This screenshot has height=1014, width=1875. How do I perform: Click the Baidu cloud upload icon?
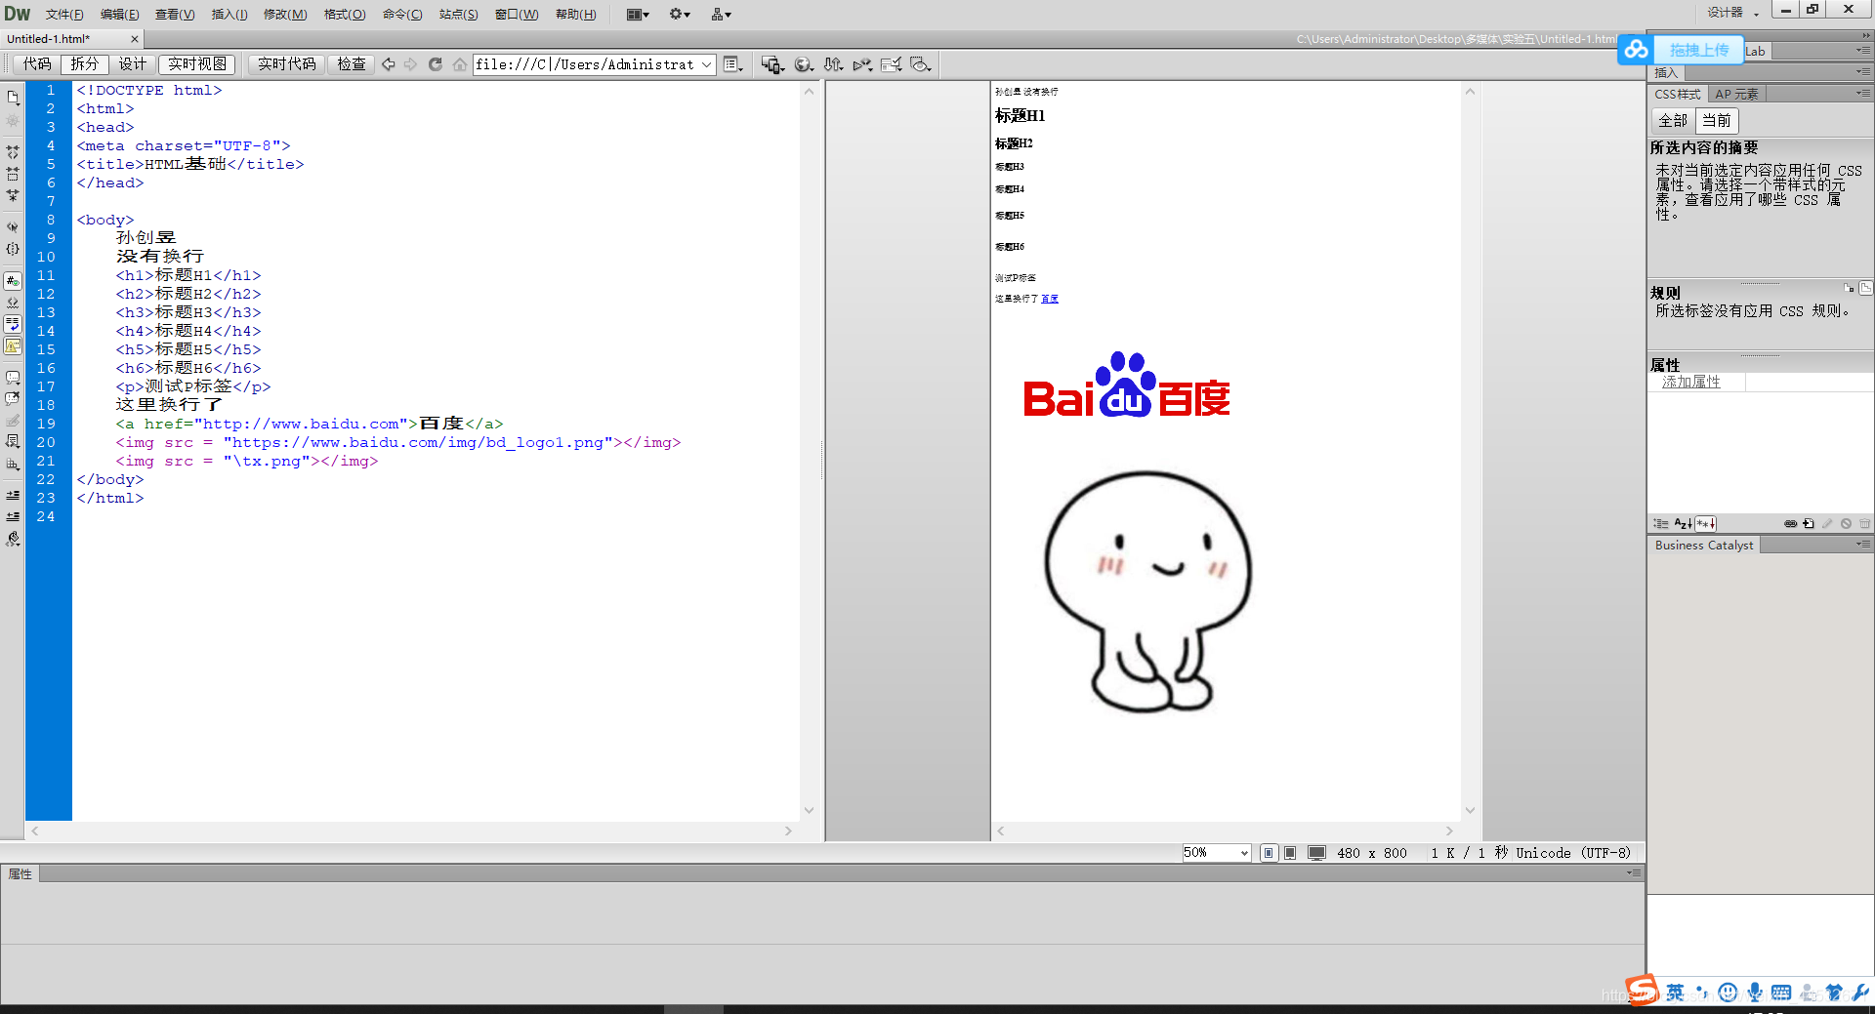tap(1637, 50)
